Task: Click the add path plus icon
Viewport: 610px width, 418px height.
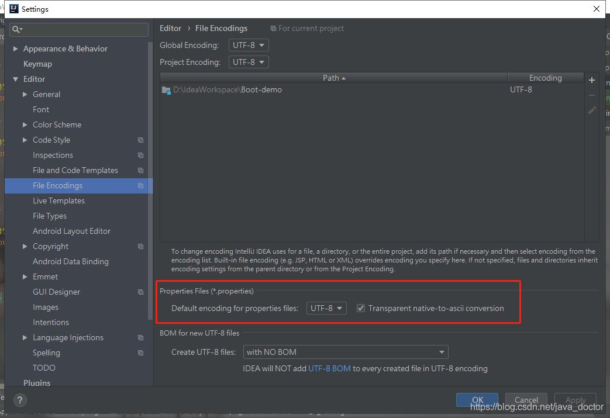Action: point(591,80)
